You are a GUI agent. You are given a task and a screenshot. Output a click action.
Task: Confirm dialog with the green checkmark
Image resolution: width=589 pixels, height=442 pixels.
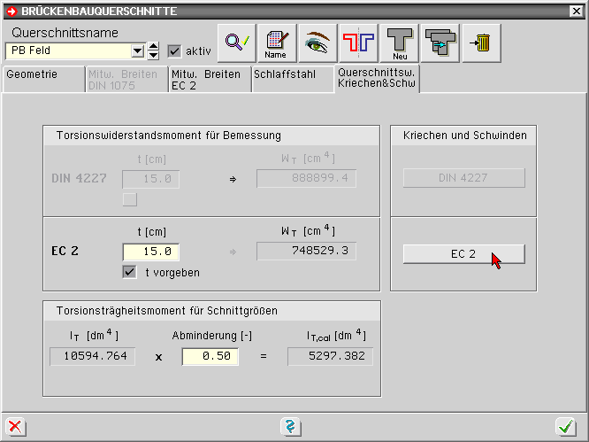coord(565,427)
